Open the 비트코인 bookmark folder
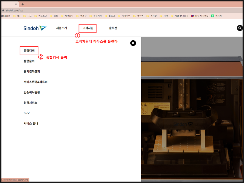This screenshot has height=183, width=244. click(x=41, y=16)
